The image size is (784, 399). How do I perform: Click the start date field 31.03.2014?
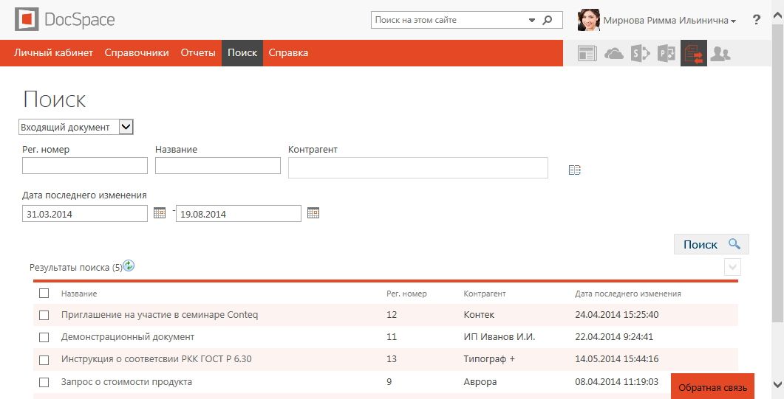[x=85, y=213]
